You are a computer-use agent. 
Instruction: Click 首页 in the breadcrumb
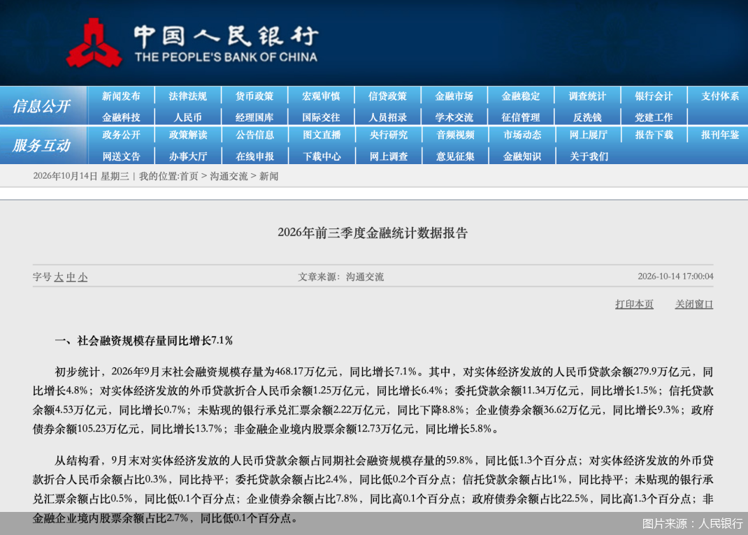click(189, 176)
